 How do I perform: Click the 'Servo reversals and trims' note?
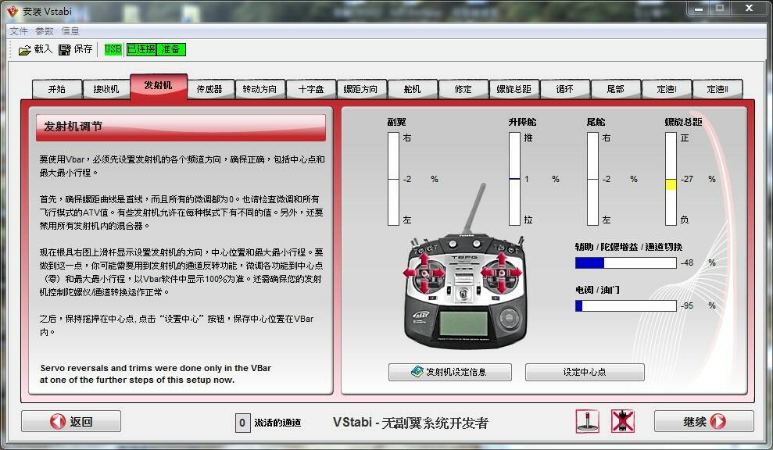pyautogui.click(x=156, y=373)
